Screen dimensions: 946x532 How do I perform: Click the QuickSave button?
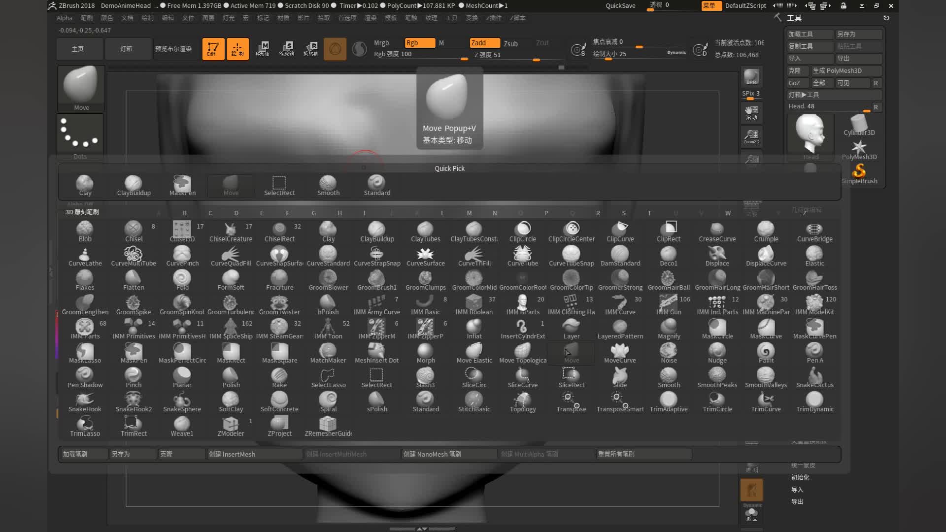pyautogui.click(x=619, y=6)
